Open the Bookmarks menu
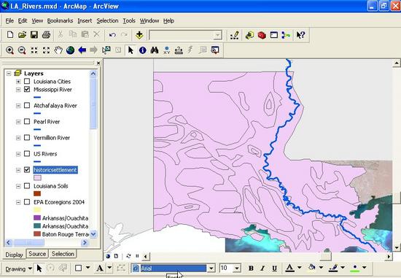The width and height of the screenshot is (401, 278). coord(60,20)
